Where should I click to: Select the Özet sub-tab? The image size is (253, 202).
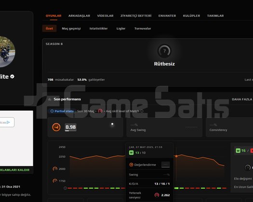point(49,28)
